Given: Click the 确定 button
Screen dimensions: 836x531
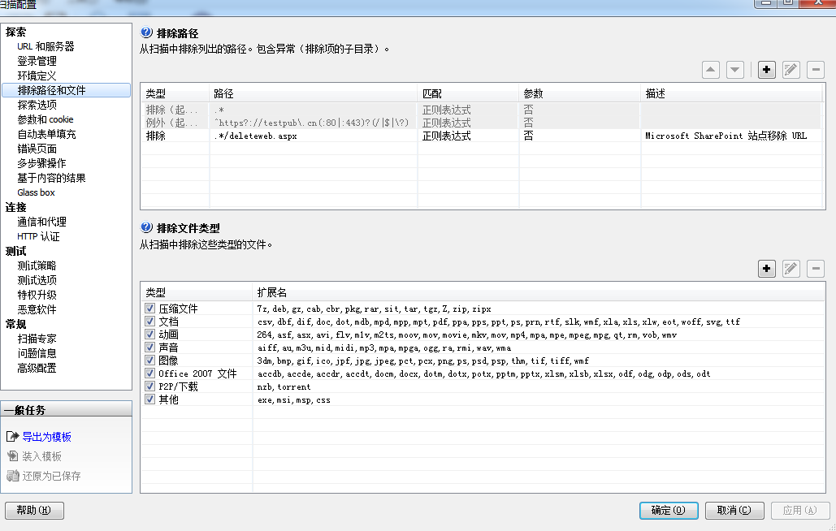Looking at the screenshot, I should [669, 510].
